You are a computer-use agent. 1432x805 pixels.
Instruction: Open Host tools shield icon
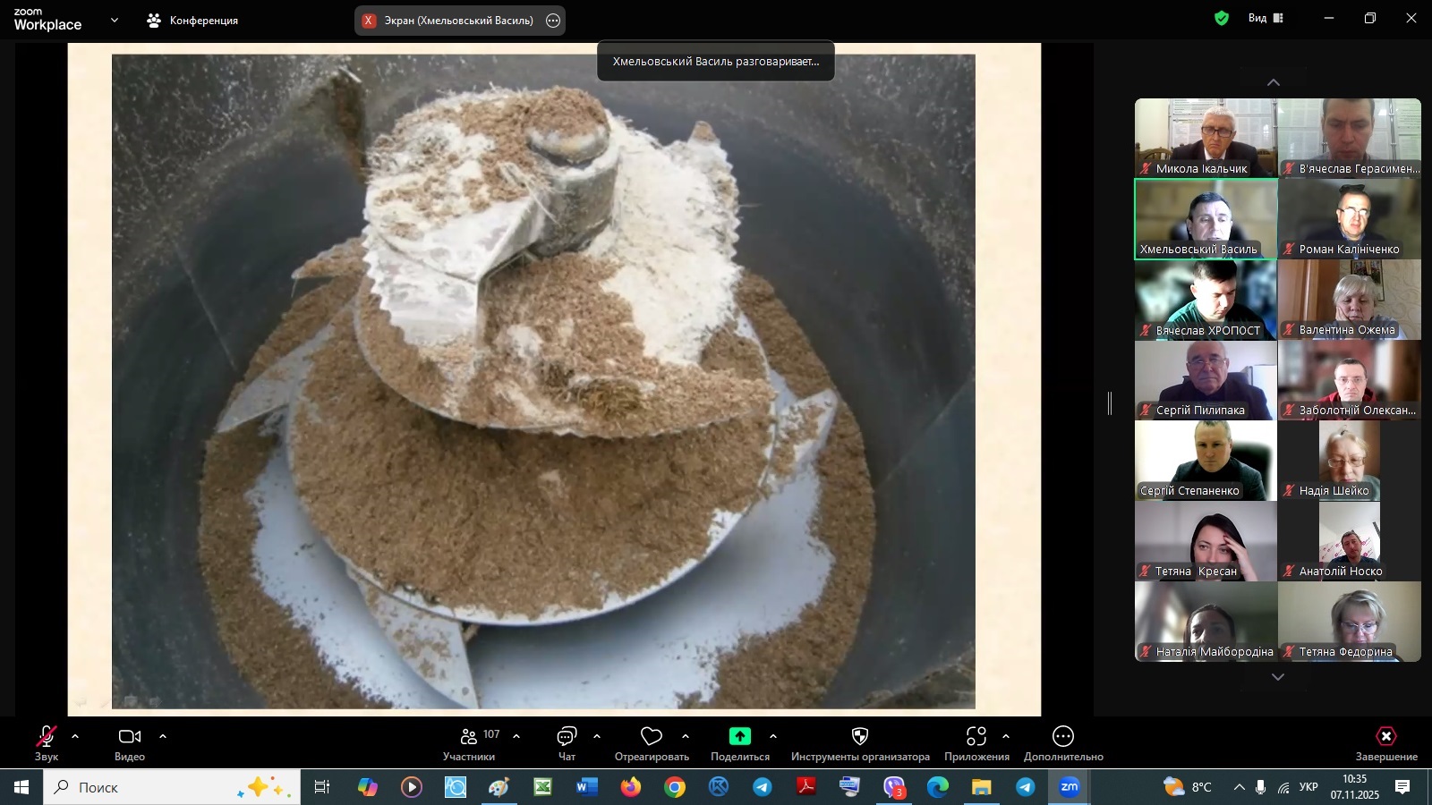click(860, 736)
